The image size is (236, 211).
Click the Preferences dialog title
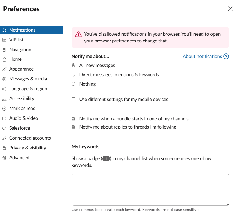[x=21, y=9]
